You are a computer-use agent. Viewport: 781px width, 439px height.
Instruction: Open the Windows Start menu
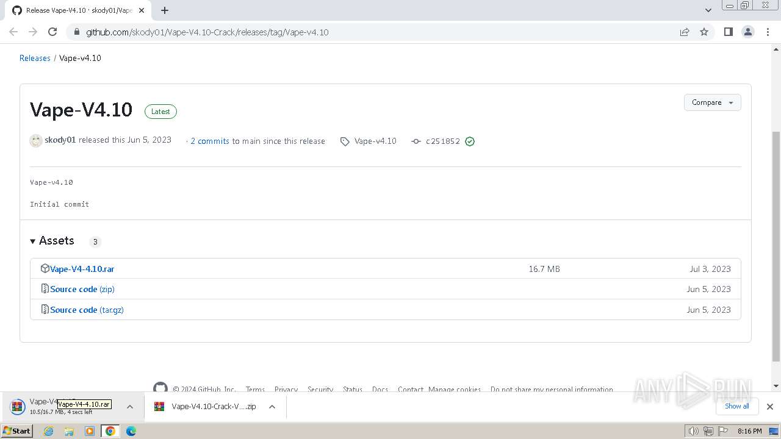17,431
